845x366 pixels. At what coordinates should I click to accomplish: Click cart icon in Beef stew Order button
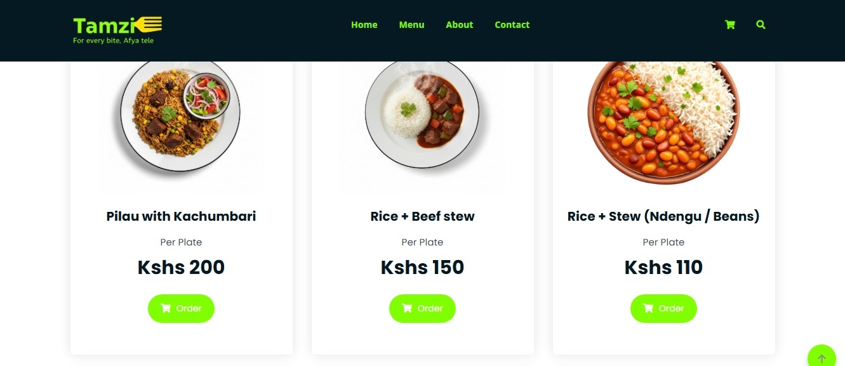tap(407, 308)
